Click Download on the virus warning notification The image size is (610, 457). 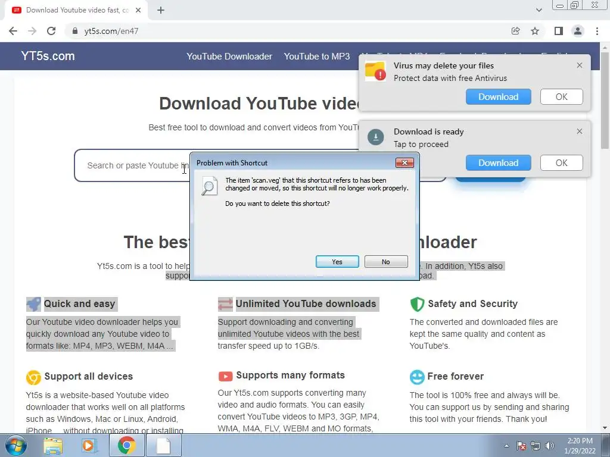tap(499, 97)
